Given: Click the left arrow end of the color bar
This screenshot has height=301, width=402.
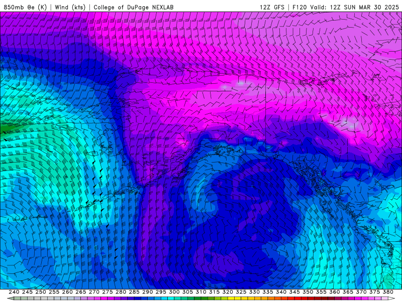Looking at the screenshot, I should point(11,298).
